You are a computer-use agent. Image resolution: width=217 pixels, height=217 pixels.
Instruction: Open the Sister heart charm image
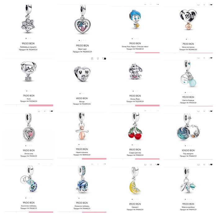pos(188,20)
